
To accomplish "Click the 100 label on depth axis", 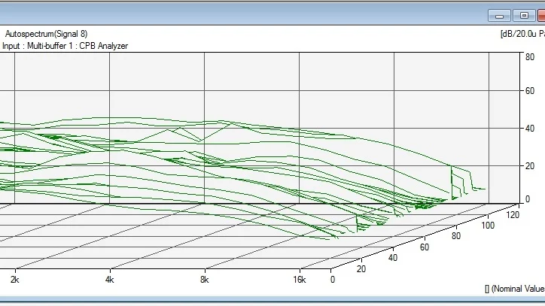I will tap(488, 226).
